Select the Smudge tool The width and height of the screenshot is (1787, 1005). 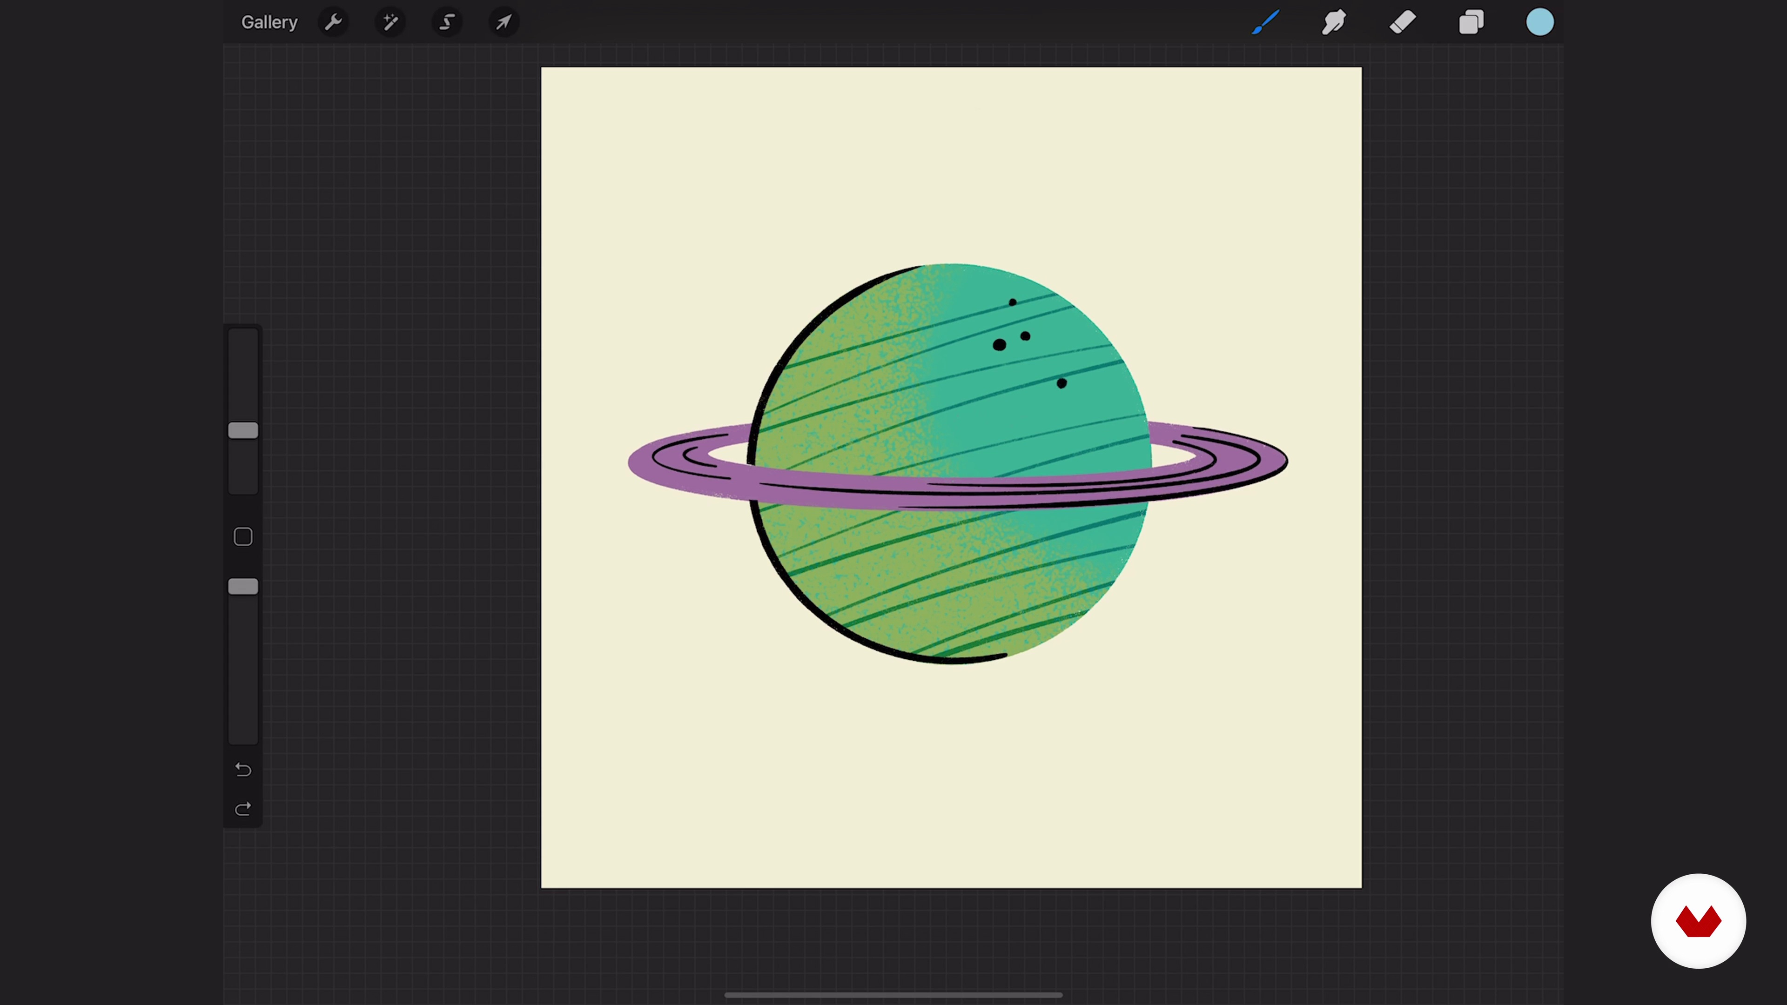[x=1334, y=22]
